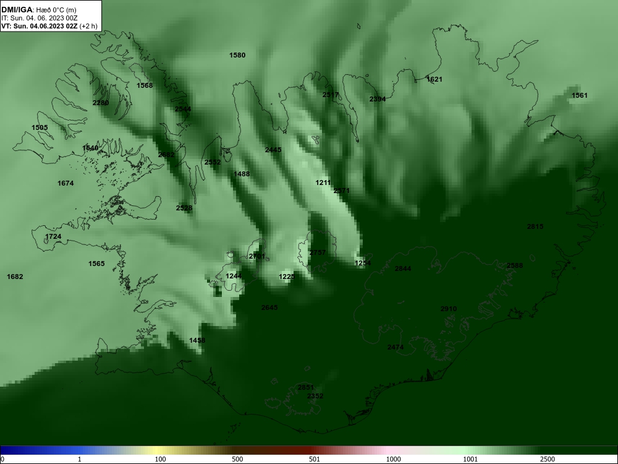Click the 2445 height label
618x464 pixels.
point(273,150)
